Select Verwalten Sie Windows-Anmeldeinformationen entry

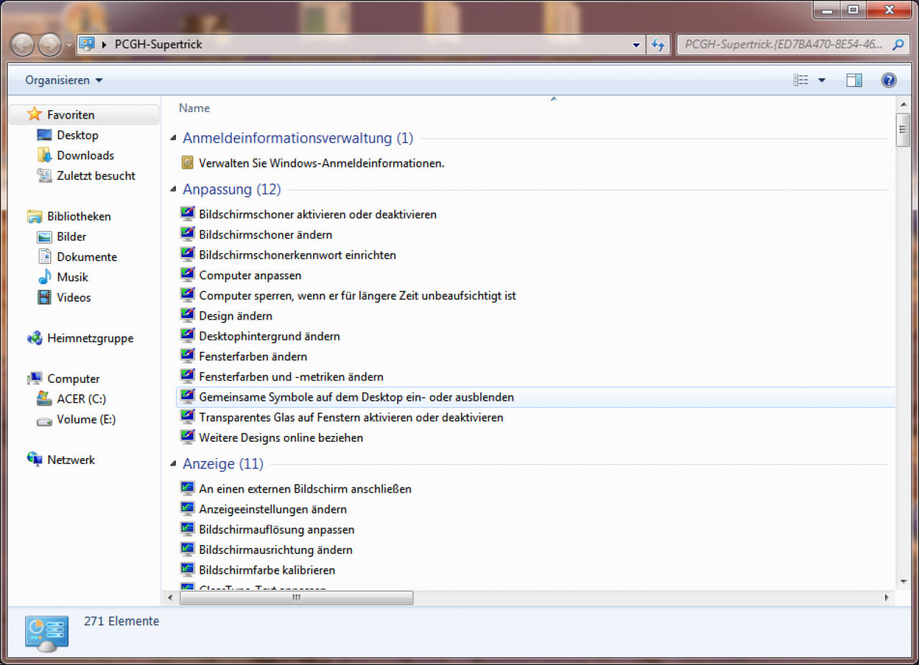point(322,163)
